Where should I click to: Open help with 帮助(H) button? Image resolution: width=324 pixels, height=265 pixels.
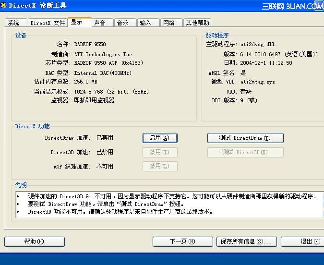pyautogui.click(x=34, y=241)
